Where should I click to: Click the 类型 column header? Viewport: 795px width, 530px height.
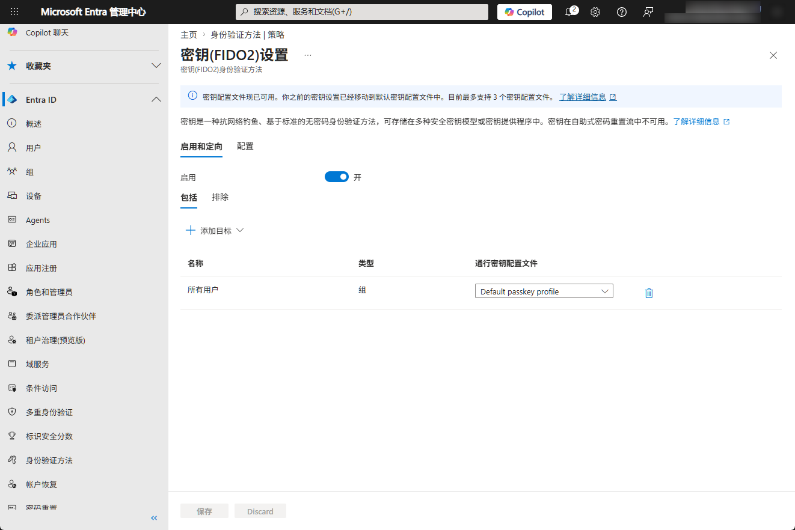click(366, 263)
